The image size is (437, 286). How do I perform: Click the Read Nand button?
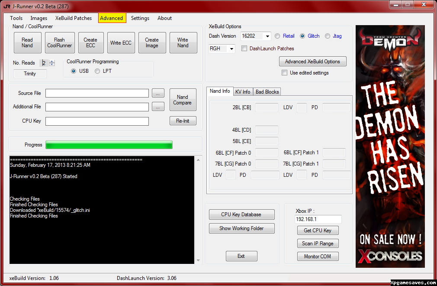coord(27,43)
